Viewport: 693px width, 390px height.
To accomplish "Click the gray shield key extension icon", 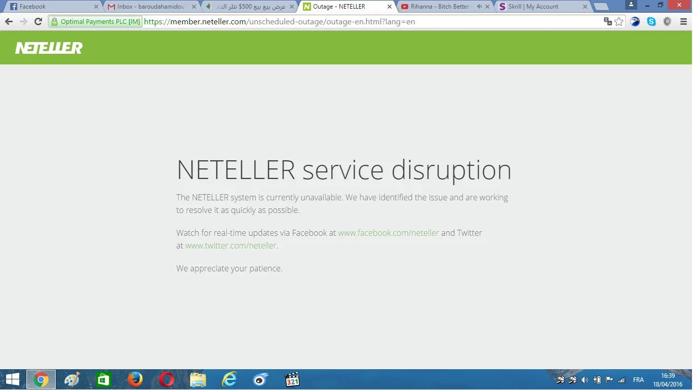I will (667, 21).
